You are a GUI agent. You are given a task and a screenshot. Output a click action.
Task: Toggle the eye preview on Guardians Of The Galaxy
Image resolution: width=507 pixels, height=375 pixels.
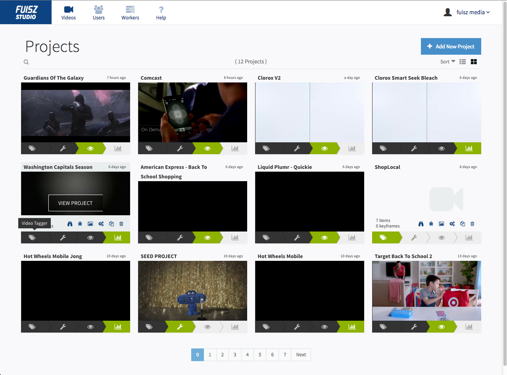90,148
